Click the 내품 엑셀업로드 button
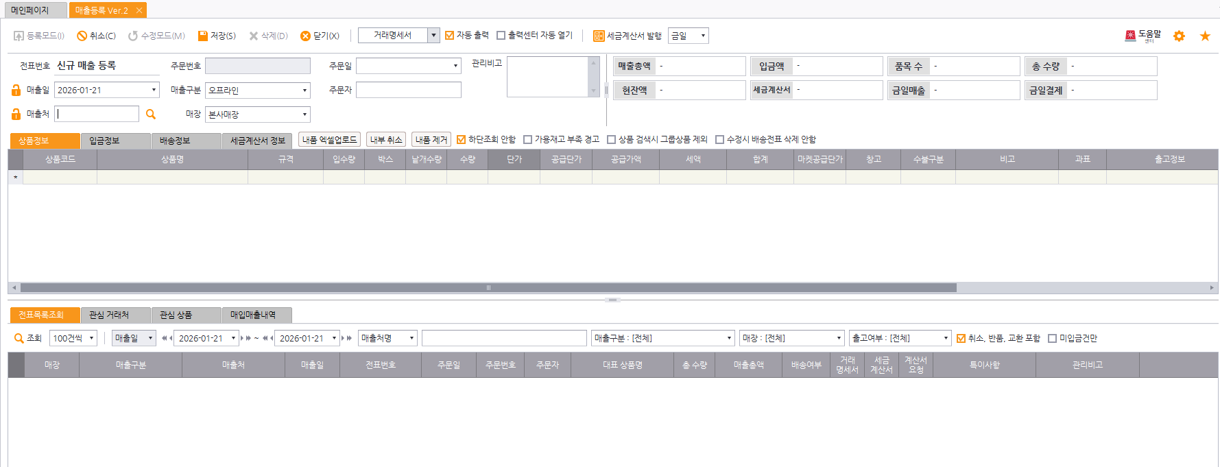Image resolution: width=1220 pixels, height=467 pixels. [330, 139]
